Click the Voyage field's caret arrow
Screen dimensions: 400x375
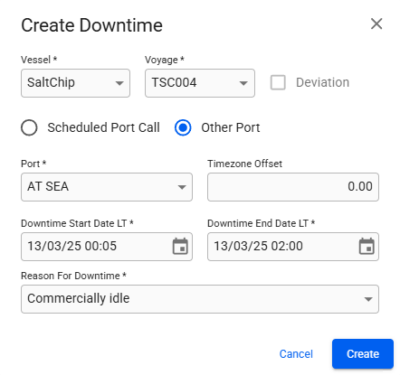point(243,83)
